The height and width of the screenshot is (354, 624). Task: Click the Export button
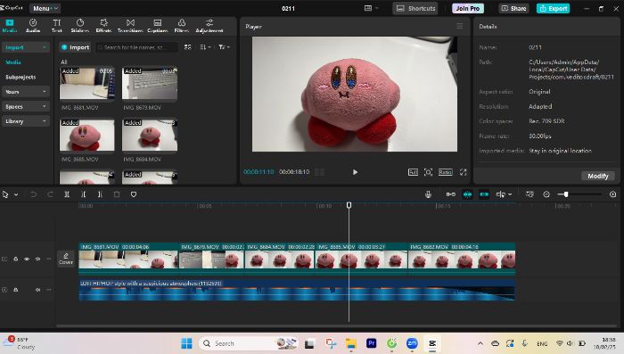tap(554, 8)
